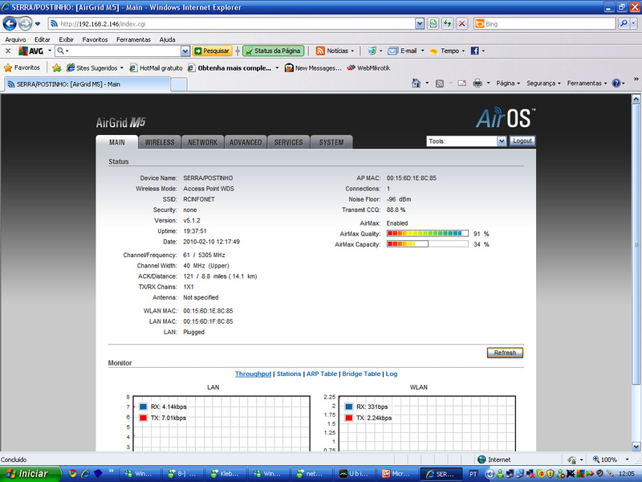Expand the Sites Sugeridos dropdown

coord(122,68)
